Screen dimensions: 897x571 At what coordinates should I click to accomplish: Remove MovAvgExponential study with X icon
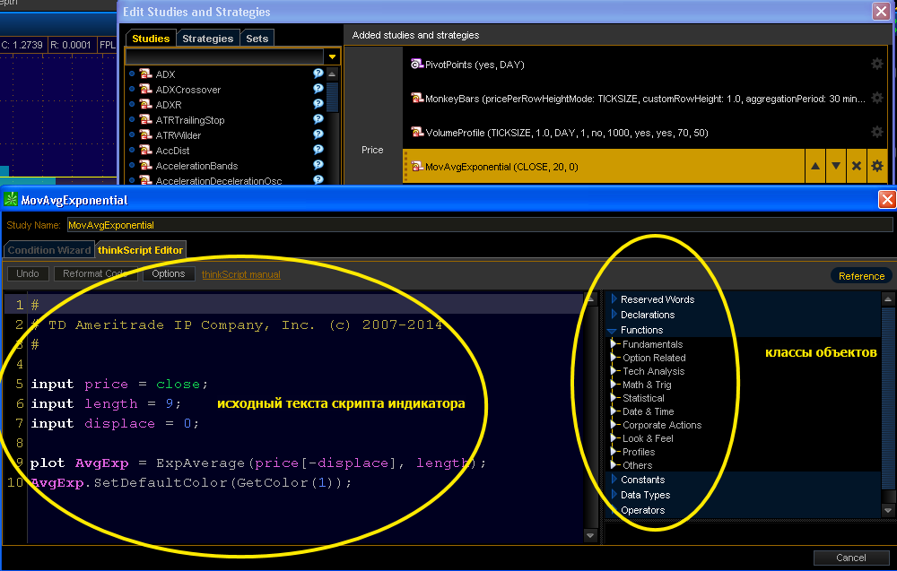857,167
